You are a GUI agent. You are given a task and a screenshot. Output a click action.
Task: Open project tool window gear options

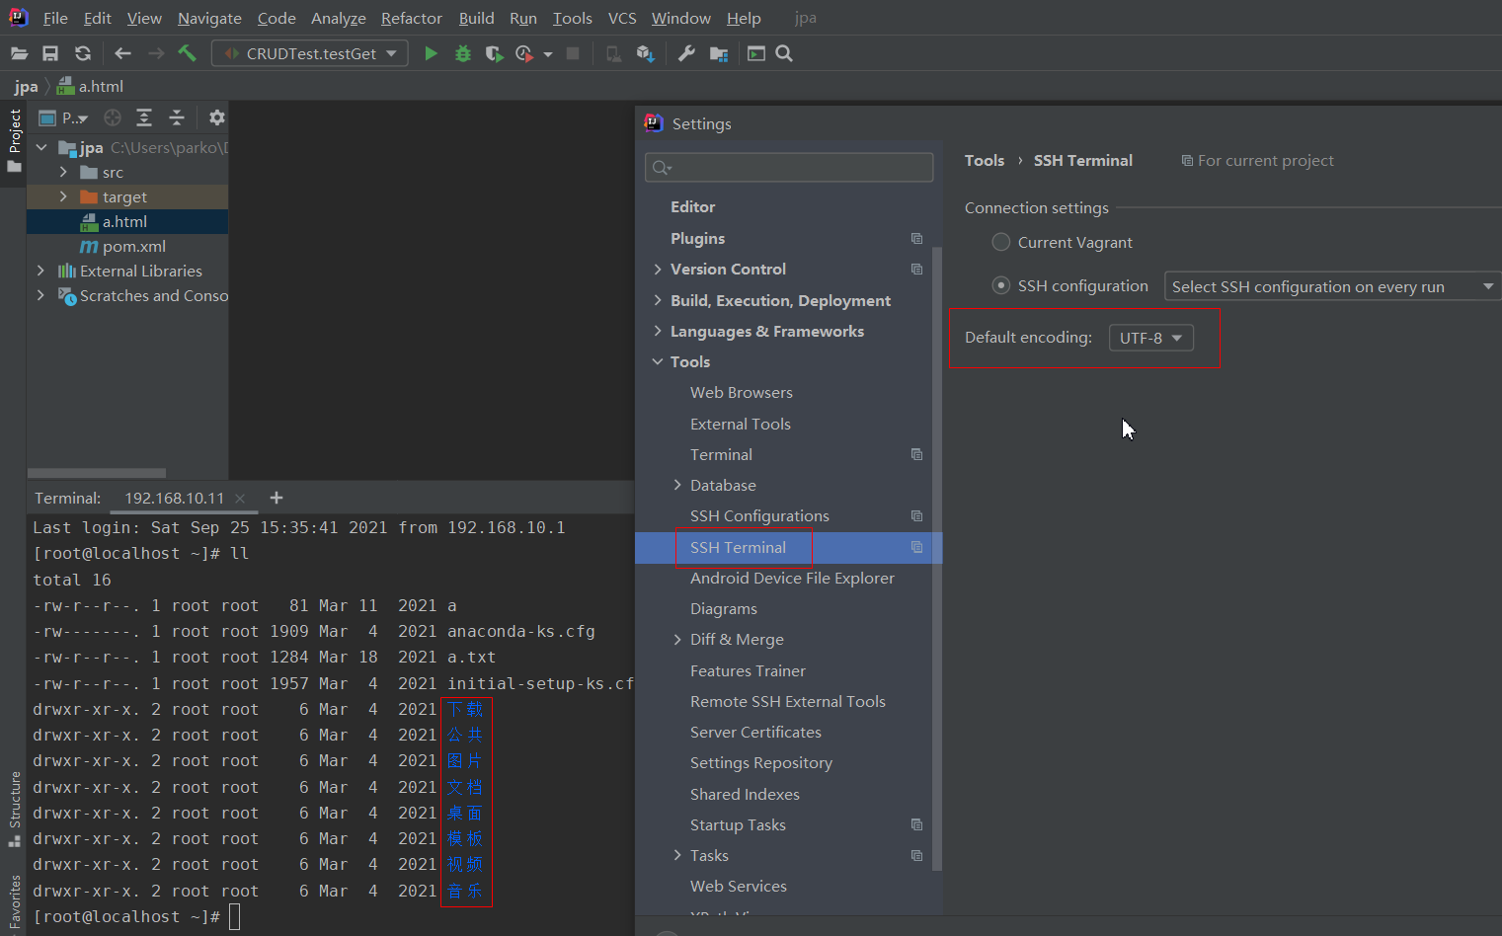[217, 117]
